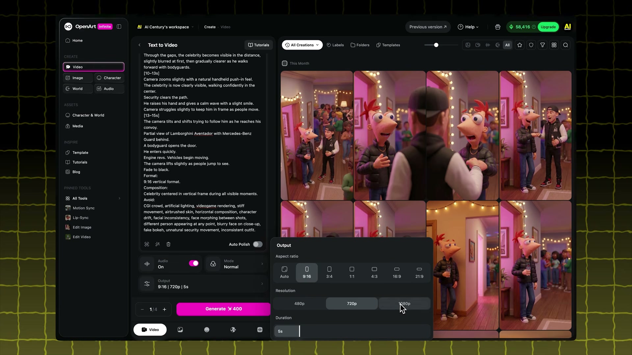The width and height of the screenshot is (632, 355).
Task: Select the 16:9 aspect ratio
Action: click(397, 272)
